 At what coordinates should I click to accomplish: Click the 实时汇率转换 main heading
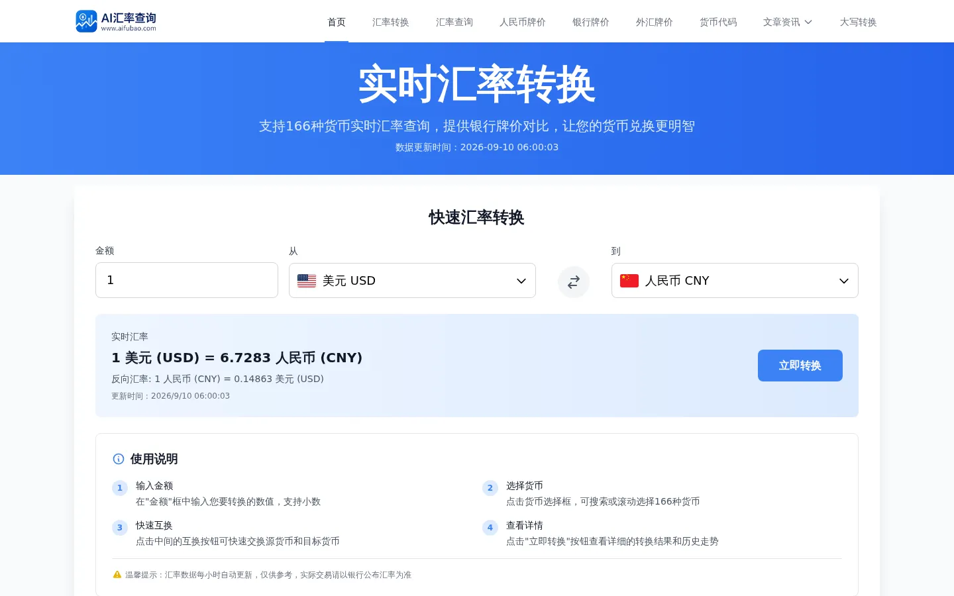click(477, 84)
